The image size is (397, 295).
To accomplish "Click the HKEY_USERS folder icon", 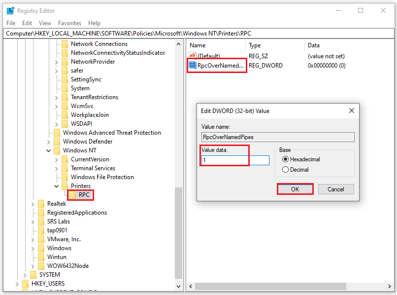I will [25, 284].
